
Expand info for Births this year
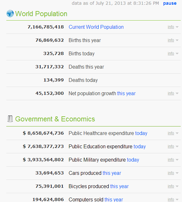pyautogui.click(x=173, y=40)
